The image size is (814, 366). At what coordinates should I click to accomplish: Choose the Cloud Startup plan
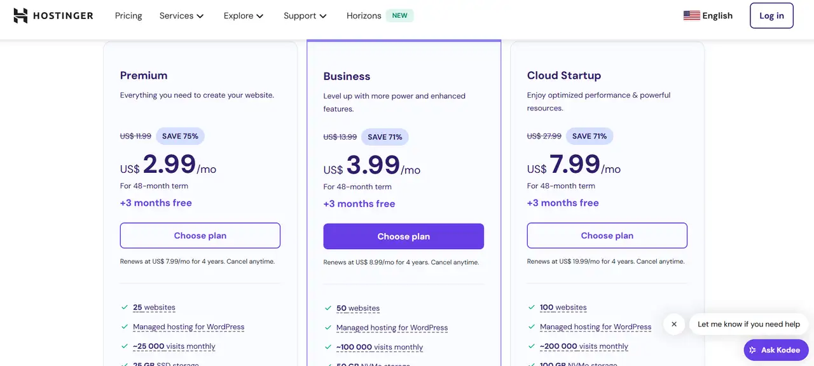point(607,235)
